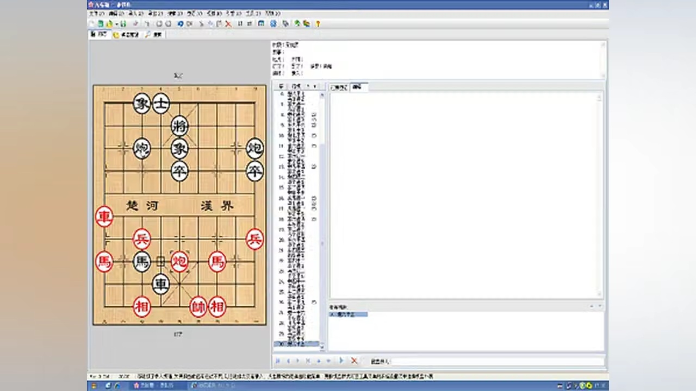Select the black 將 general piece

tap(179, 126)
